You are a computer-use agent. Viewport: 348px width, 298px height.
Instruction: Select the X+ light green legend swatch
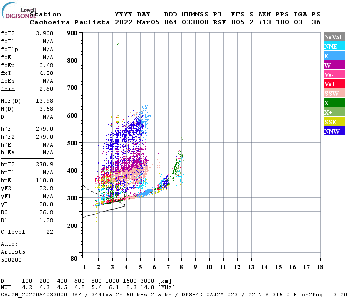(334, 112)
